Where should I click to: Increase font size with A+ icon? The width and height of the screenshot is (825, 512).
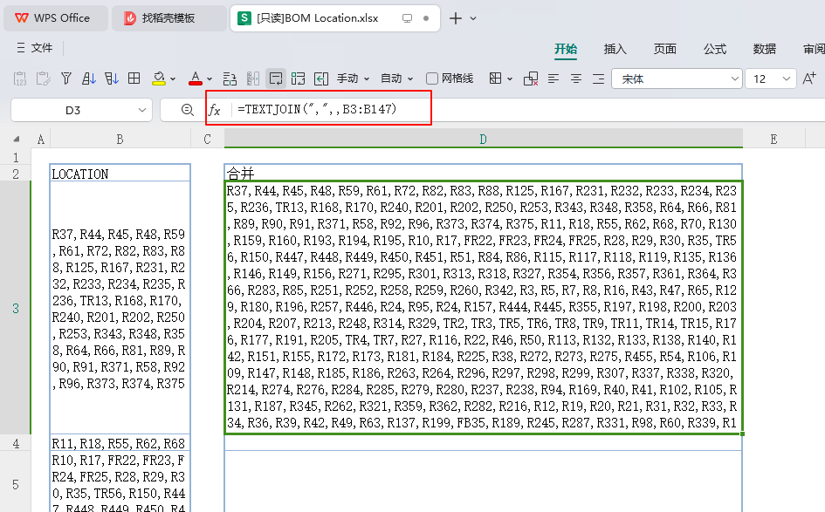(x=809, y=79)
